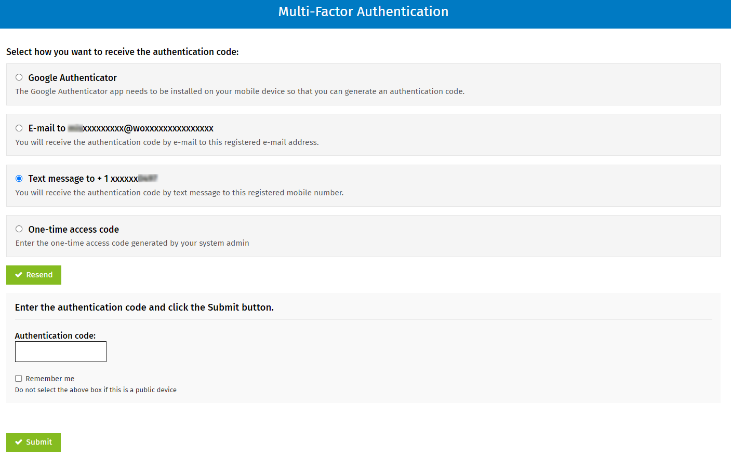Enable the Remember me checkbox

tap(19, 379)
